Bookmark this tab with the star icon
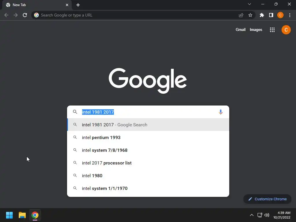Screen dimensions: 296x222 (250, 15)
